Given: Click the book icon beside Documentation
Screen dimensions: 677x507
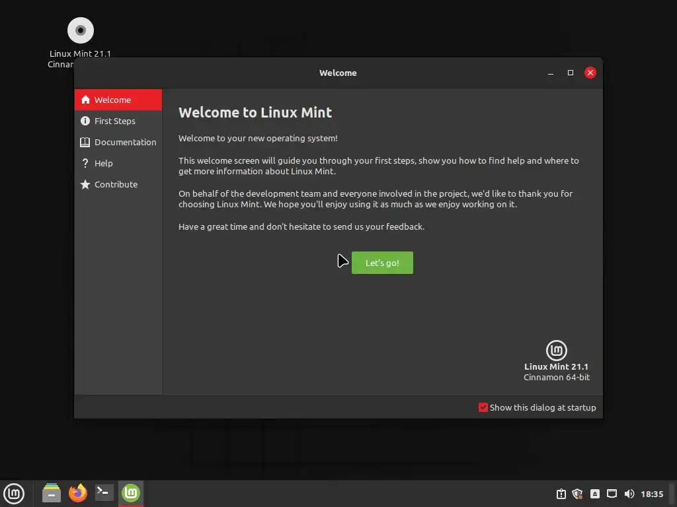Looking at the screenshot, I should click(x=85, y=142).
